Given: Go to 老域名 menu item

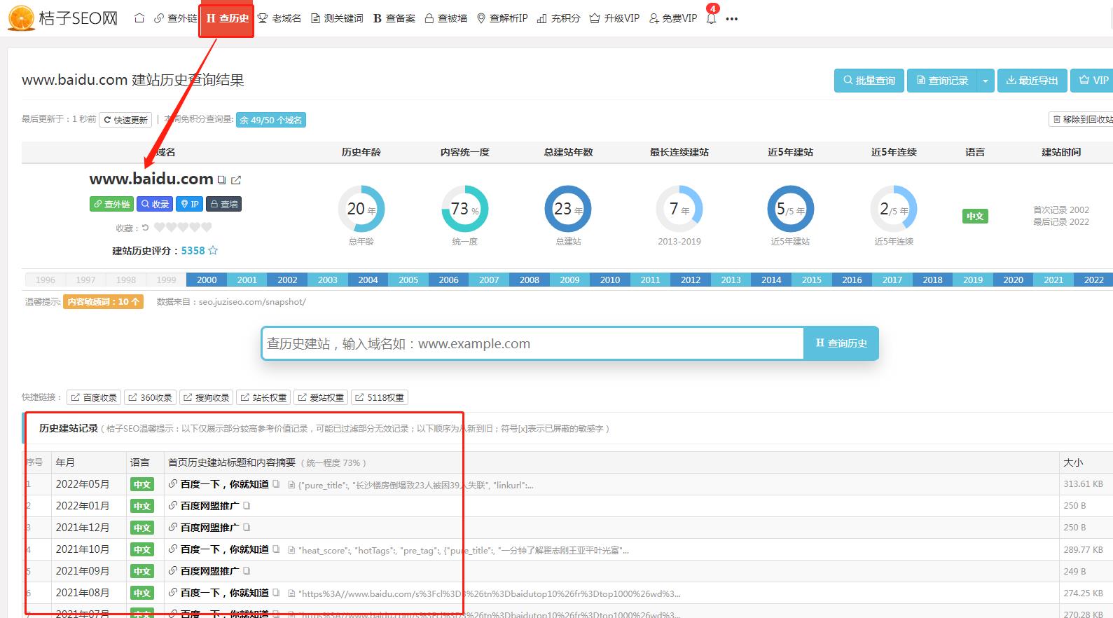Looking at the screenshot, I should 279,18.
